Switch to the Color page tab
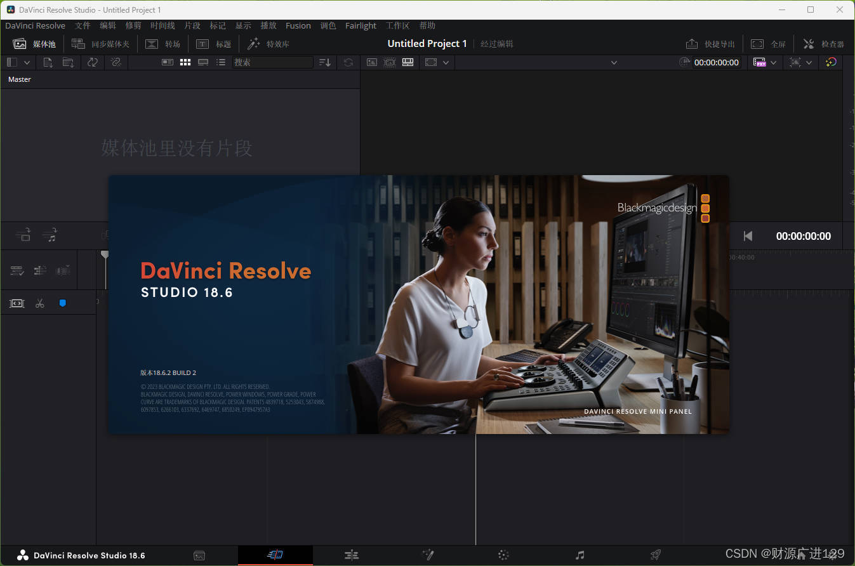855x566 pixels. click(503, 555)
